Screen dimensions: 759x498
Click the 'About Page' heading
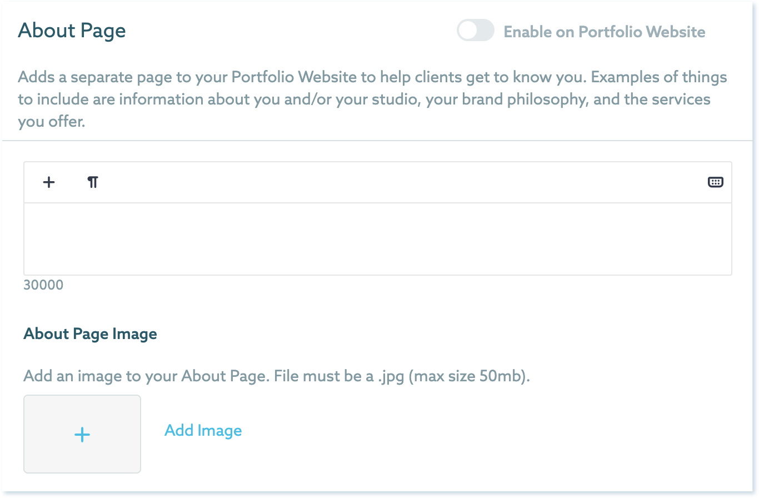(72, 31)
